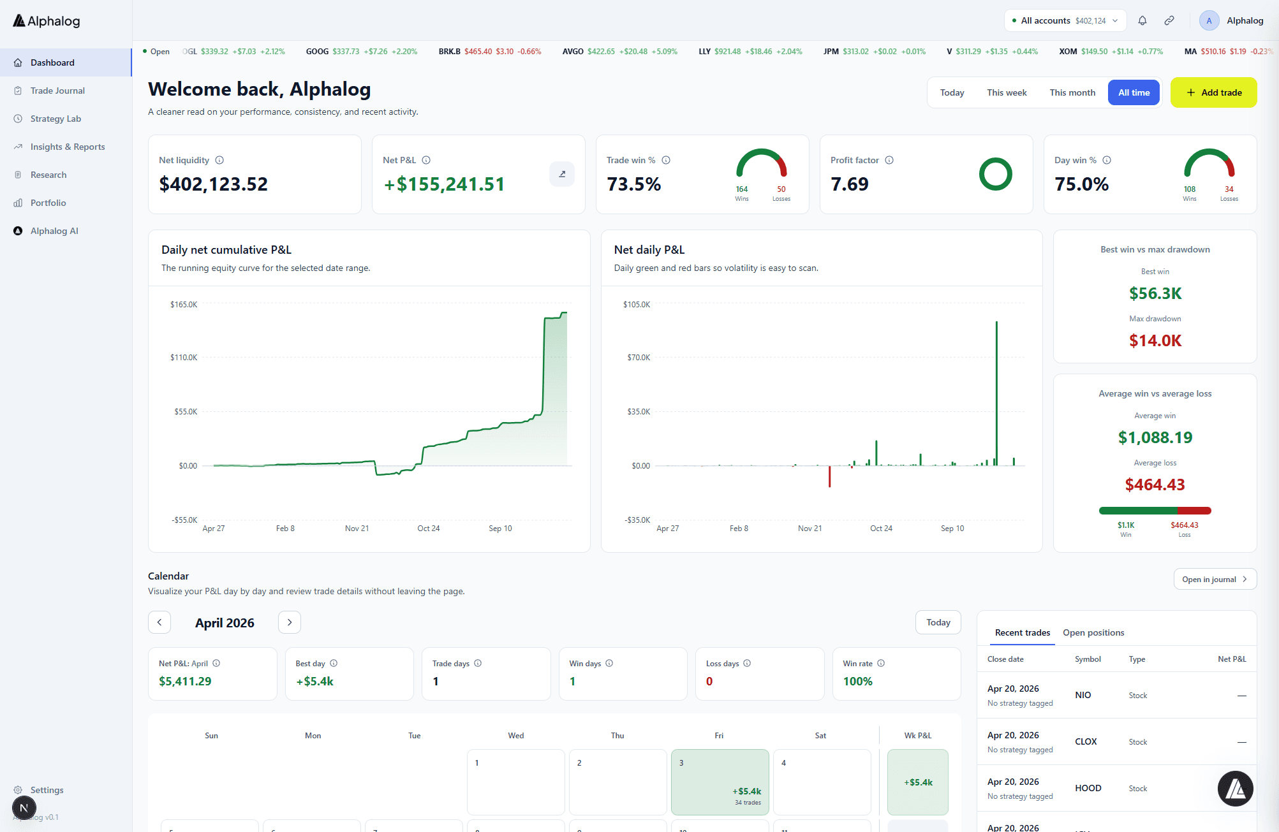
Task: Click Net P&L info icon
Action: (426, 160)
